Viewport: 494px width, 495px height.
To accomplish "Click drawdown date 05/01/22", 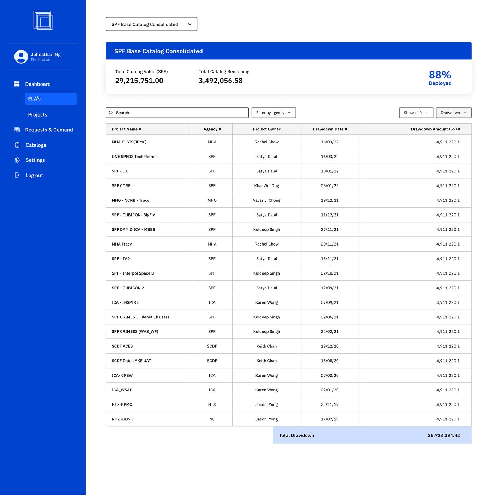I will [330, 186].
